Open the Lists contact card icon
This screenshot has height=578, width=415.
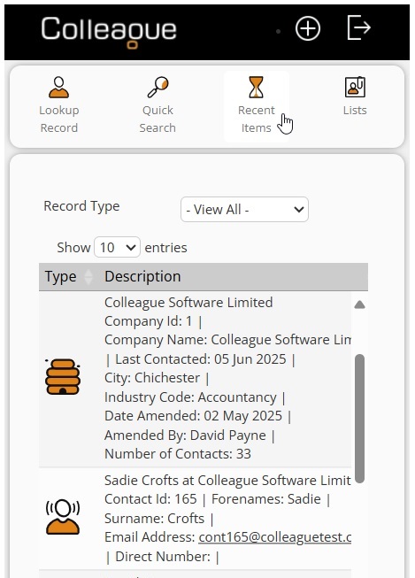[x=355, y=87]
